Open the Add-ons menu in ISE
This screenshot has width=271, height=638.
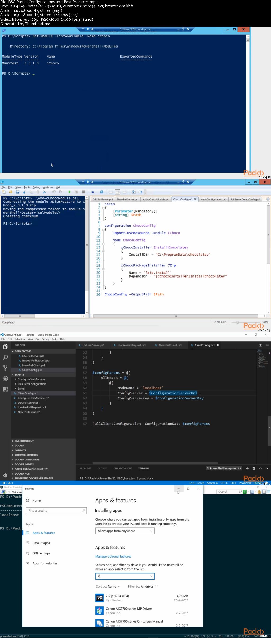(x=48, y=187)
